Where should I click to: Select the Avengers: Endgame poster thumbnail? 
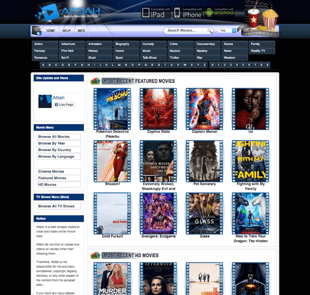pyautogui.click(x=159, y=213)
